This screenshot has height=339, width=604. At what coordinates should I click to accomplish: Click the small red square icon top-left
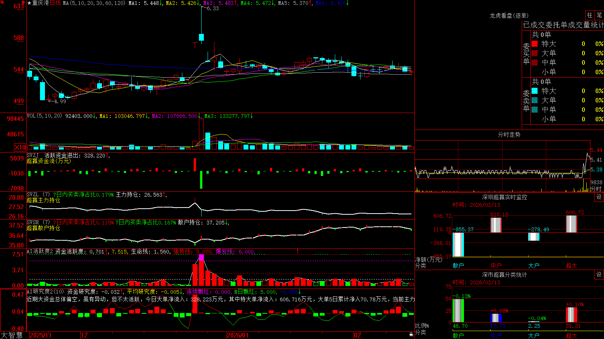click(x=2, y=2)
